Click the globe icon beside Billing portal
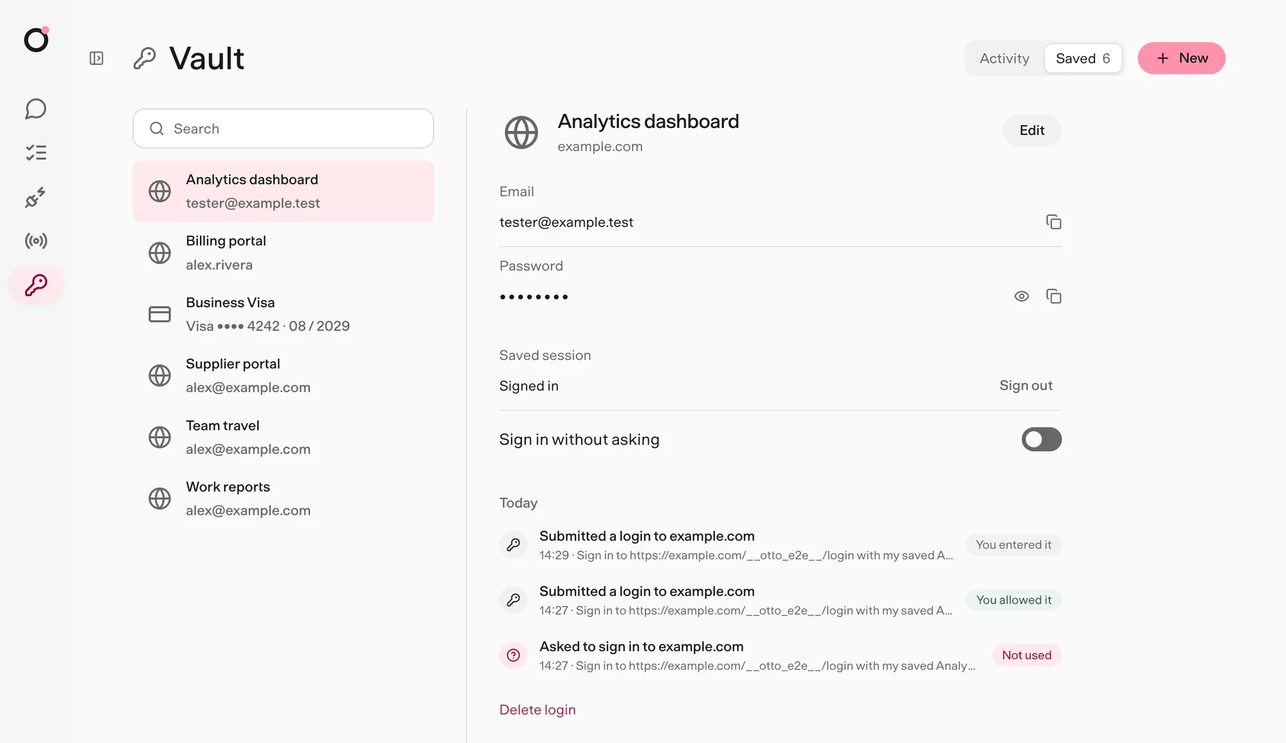The width and height of the screenshot is (1286, 743). pos(159,253)
